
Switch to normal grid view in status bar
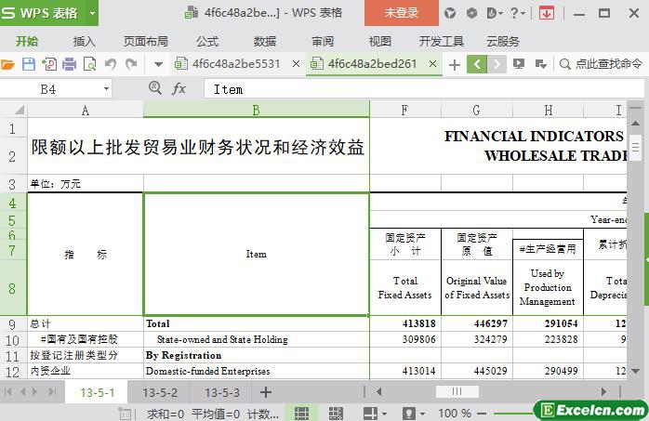pyautogui.click(x=301, y=413)
